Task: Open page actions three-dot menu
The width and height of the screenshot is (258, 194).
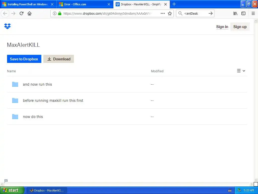Action: pos(163,14)
